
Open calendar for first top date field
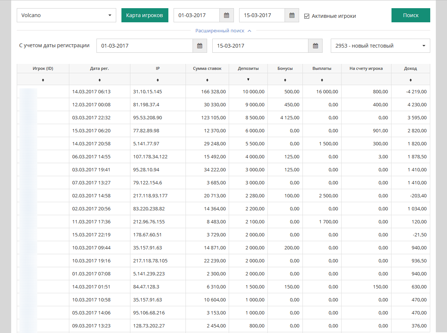[226, 16]
